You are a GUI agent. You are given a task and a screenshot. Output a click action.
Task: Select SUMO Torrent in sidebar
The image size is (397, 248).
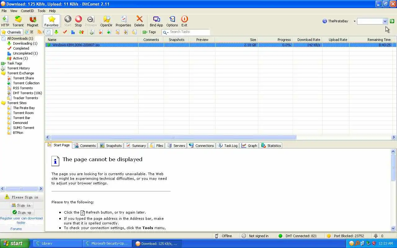24,128
